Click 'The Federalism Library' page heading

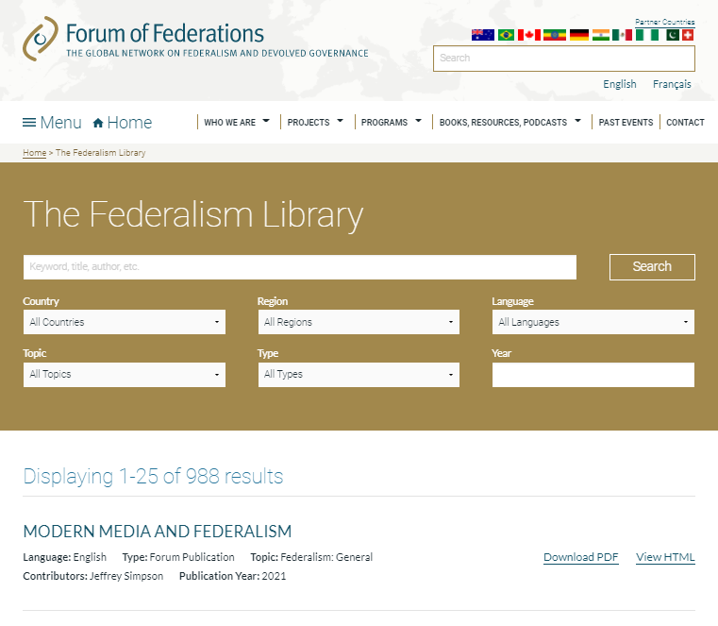pos(193,214)
